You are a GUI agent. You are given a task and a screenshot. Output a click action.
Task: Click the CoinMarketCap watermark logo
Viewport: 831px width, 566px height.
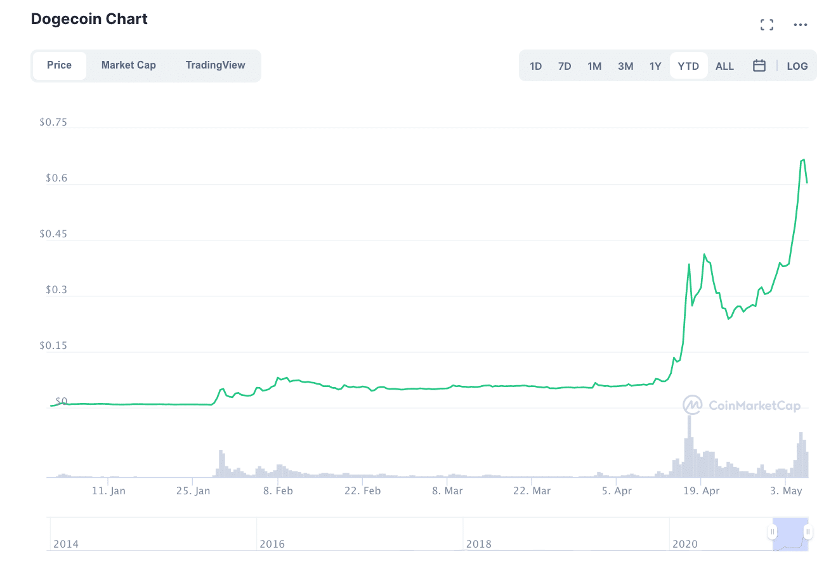742,405
